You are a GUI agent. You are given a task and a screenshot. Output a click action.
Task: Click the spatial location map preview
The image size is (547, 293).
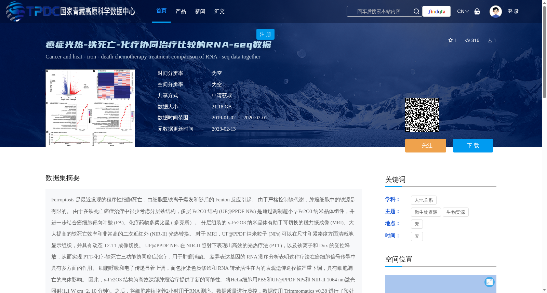441,284
